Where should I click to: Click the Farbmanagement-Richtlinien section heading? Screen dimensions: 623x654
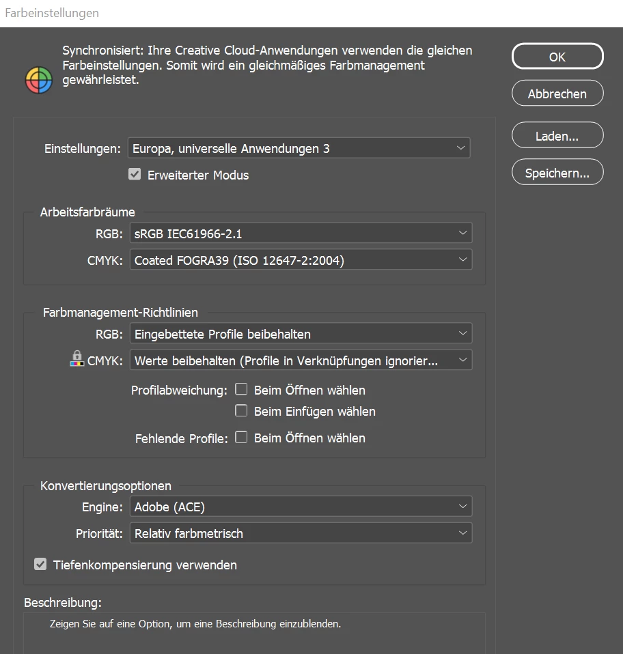[121, 313]
